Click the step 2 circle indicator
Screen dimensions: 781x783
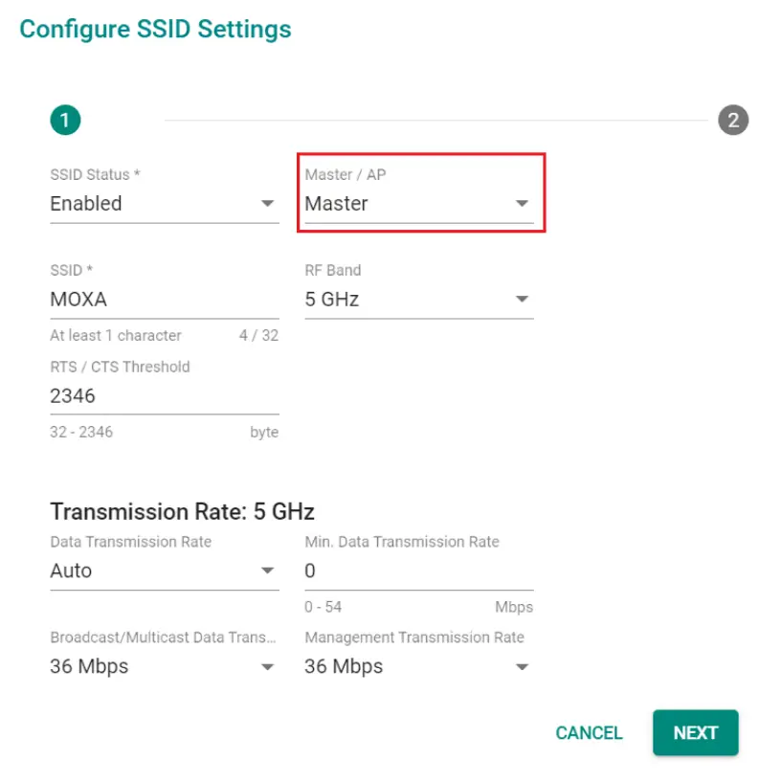pyautogui.click(x=733, y=121)
